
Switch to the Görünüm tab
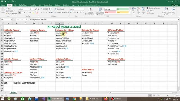[57, 5]
